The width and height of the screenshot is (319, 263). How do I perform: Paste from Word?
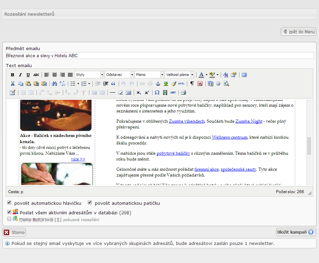[x=44, y=84]
